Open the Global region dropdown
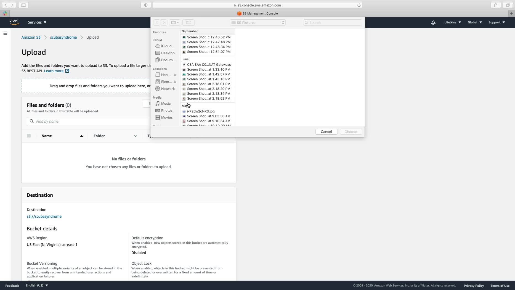The image size is (515, 290). point(475,22)
